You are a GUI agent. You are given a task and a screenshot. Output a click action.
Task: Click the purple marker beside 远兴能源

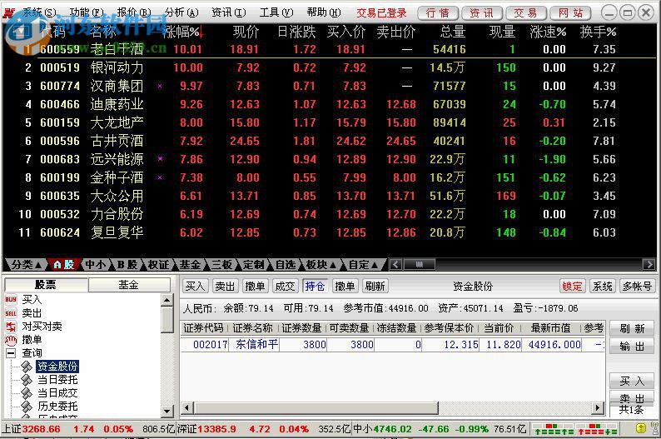(x=160, y=159)
